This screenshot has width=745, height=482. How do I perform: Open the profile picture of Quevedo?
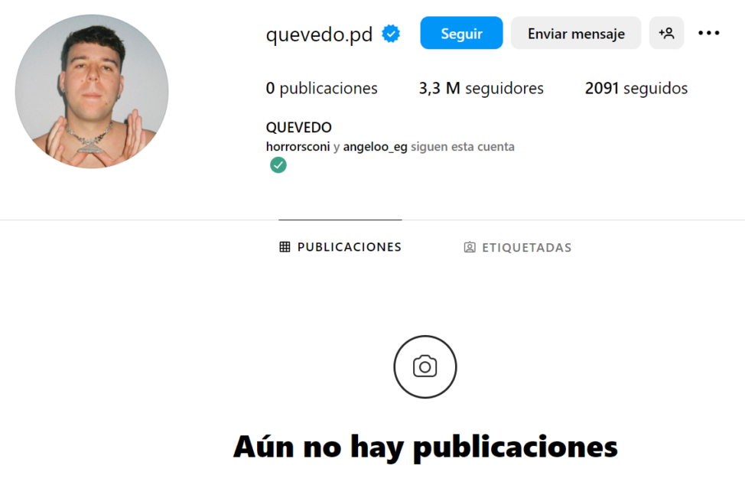coord(92,91)
